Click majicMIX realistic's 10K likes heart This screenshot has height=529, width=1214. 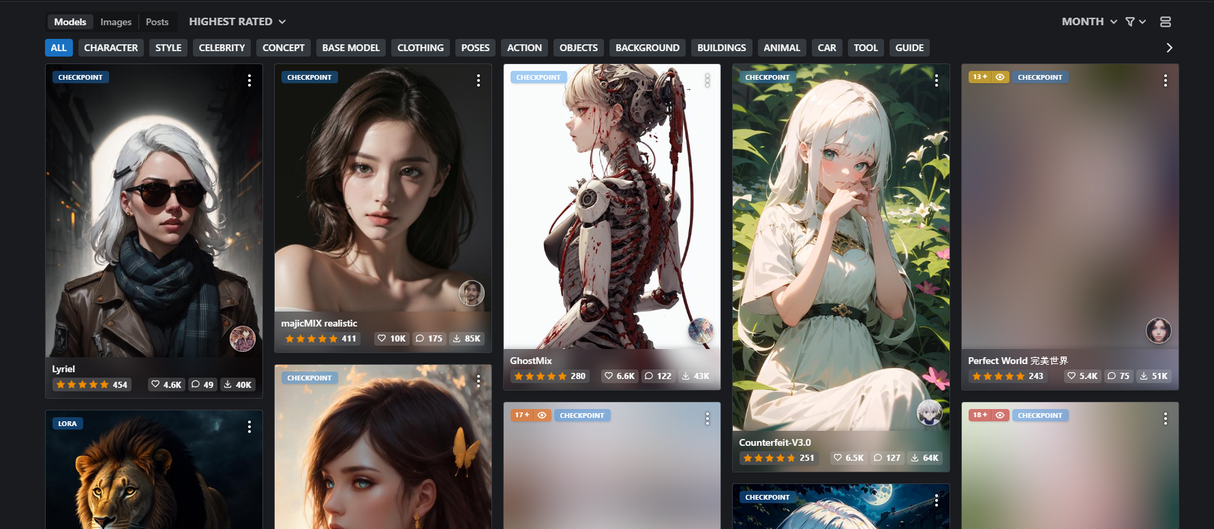point(391,338)
